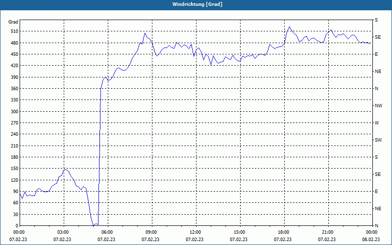The height and width of the screenshot is (245, 392).
Task: Click the 390 degree axis label
Action: coord(15,77)
